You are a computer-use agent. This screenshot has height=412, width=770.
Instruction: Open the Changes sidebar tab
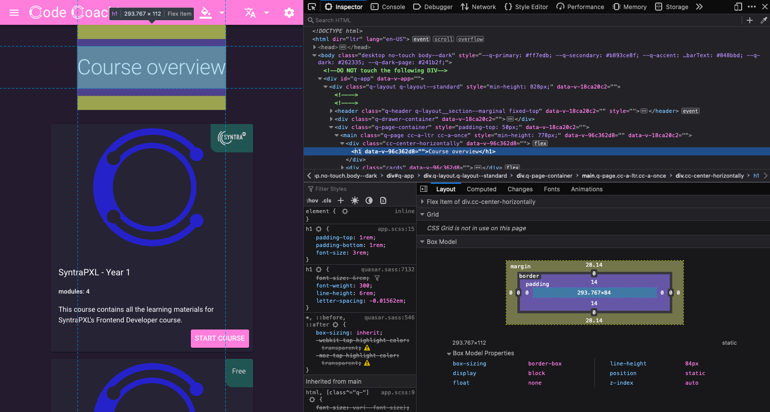(x=520, y=189)
